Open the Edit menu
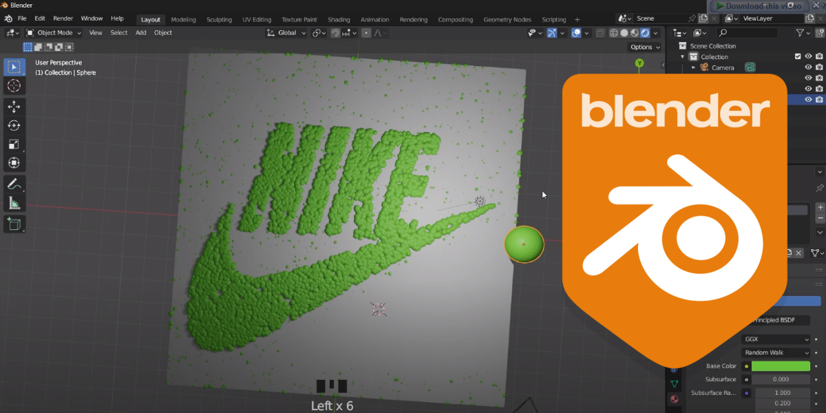 (40, 19)
